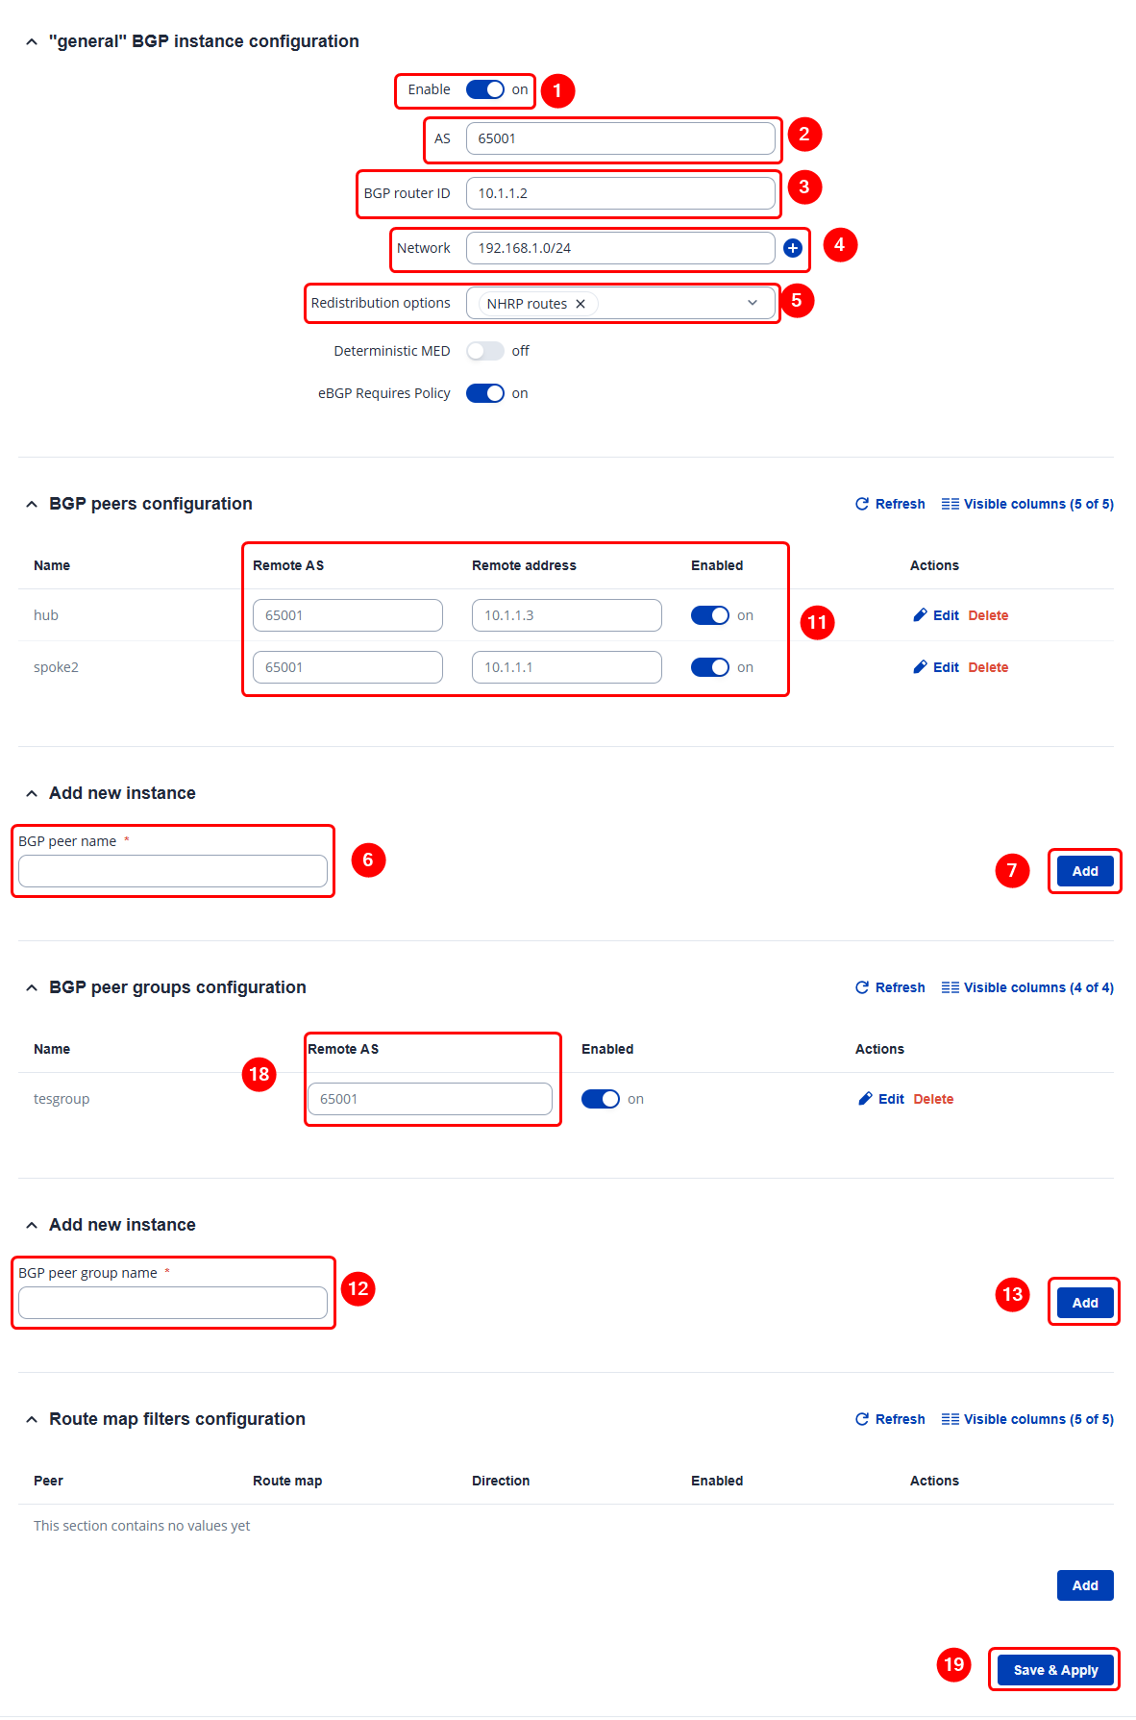
Task: Click the pencil Edit icon for spoke2 peer
Action: tap(921, 667)
